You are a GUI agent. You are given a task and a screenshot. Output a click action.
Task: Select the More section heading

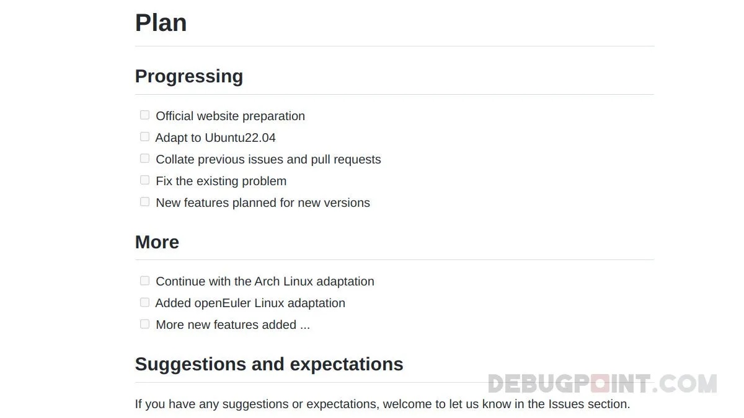point(157,242)
